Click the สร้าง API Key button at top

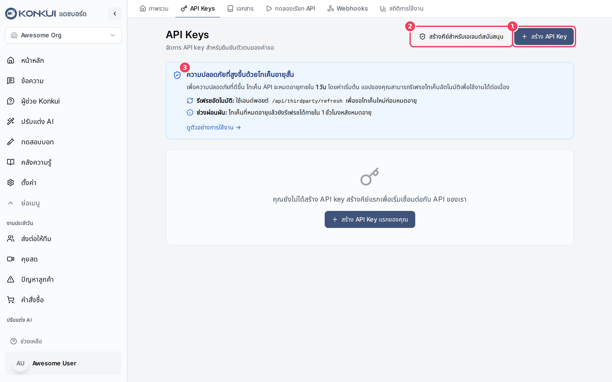pos(544,37)
